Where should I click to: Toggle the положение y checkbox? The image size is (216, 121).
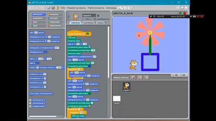point(30,103)
